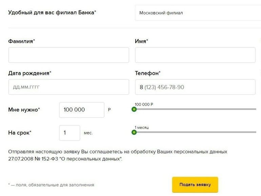Click the Удобный для вас филиал Банка label
This screenshot has width=261, height=196.
pyautogui.click(x=52, y=13)
